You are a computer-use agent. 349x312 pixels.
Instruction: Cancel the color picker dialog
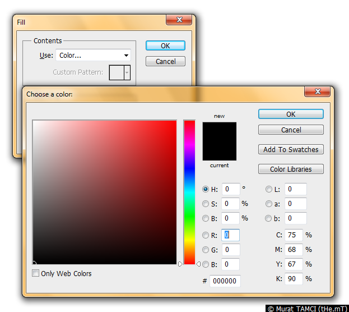pyautogui.click(x=291, y=130)
